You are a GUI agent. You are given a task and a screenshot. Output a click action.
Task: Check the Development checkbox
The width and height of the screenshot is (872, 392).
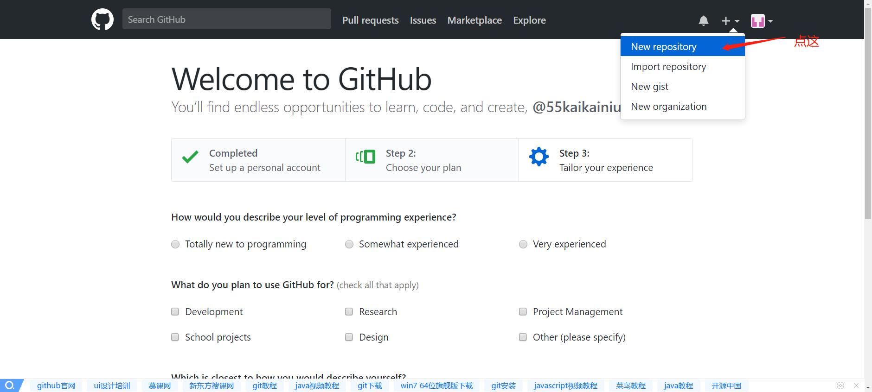coord(175,311)
